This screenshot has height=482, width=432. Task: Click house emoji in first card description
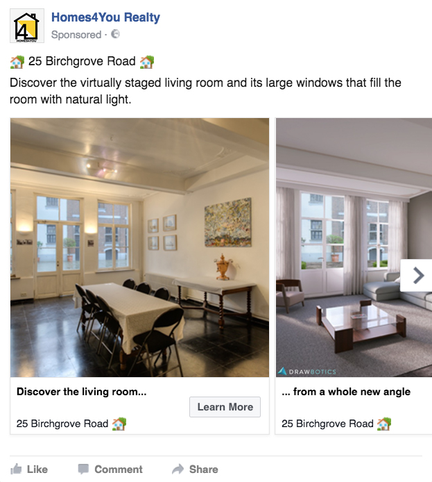coord(119,424)
